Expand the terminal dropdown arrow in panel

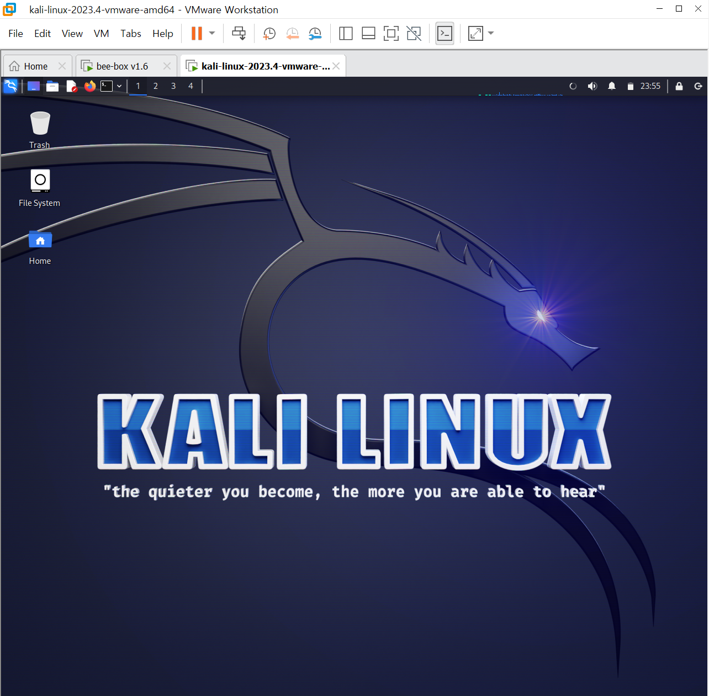point(119,86)
